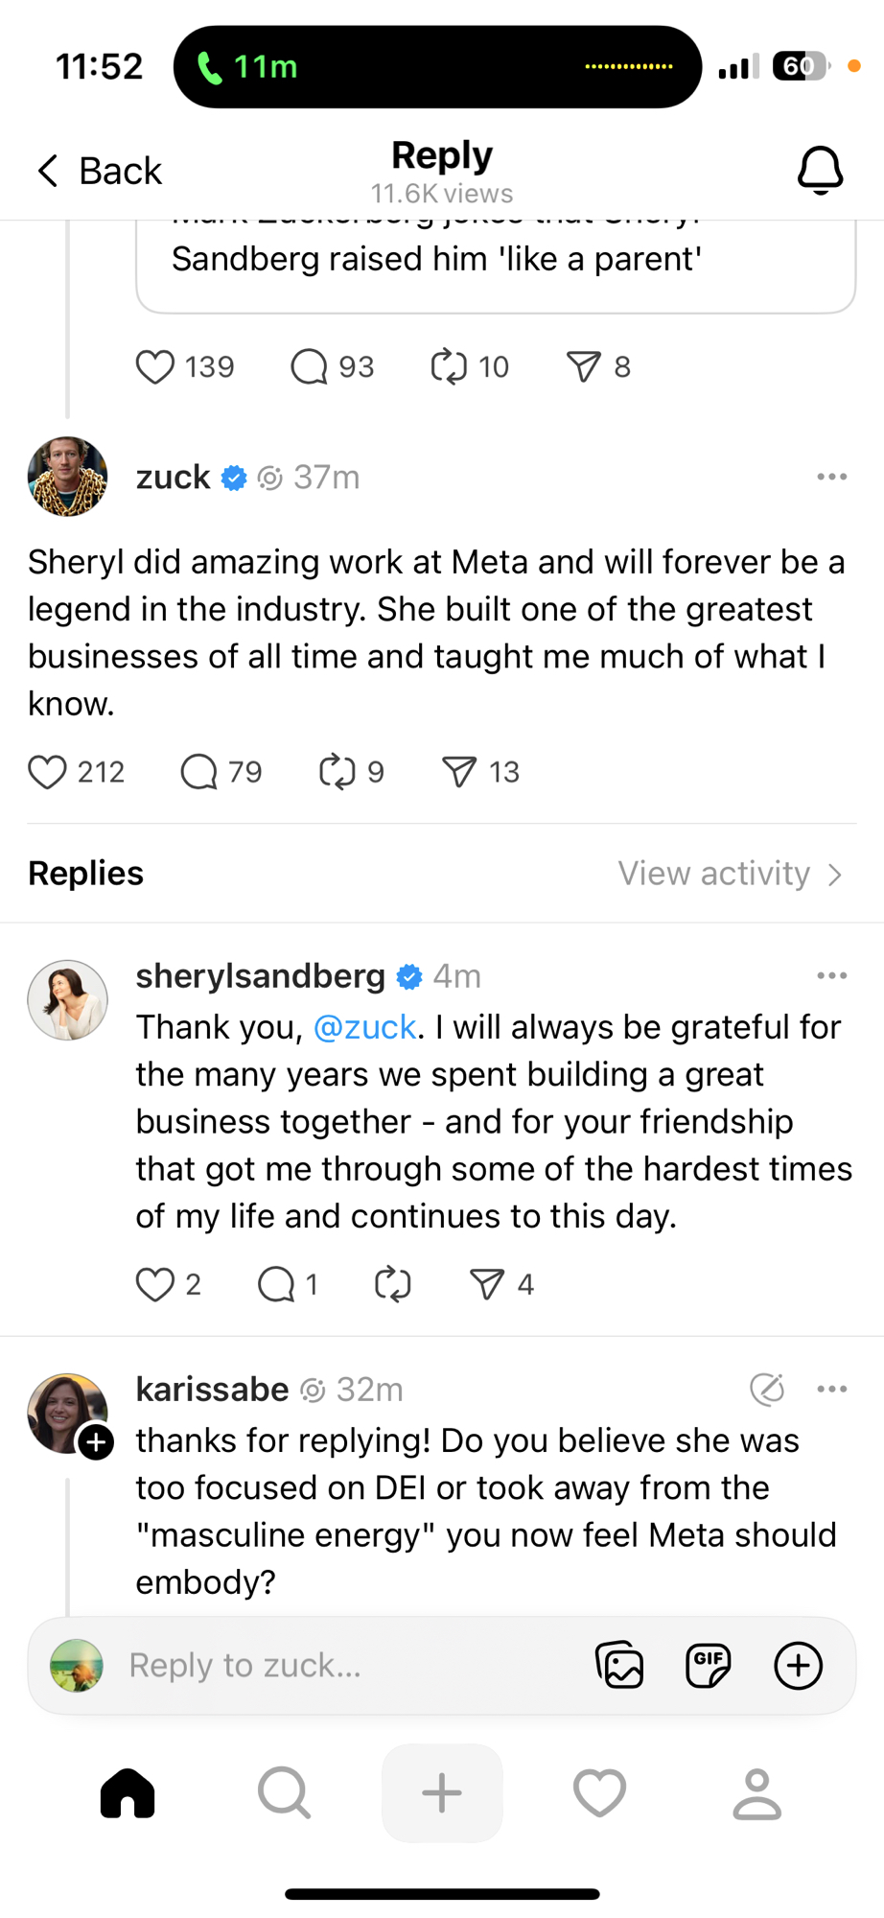The height and width of the screenshot is (1918, 884).
Task: Like sherylsandberg's reply
Action: click(x=155, y=1284)
